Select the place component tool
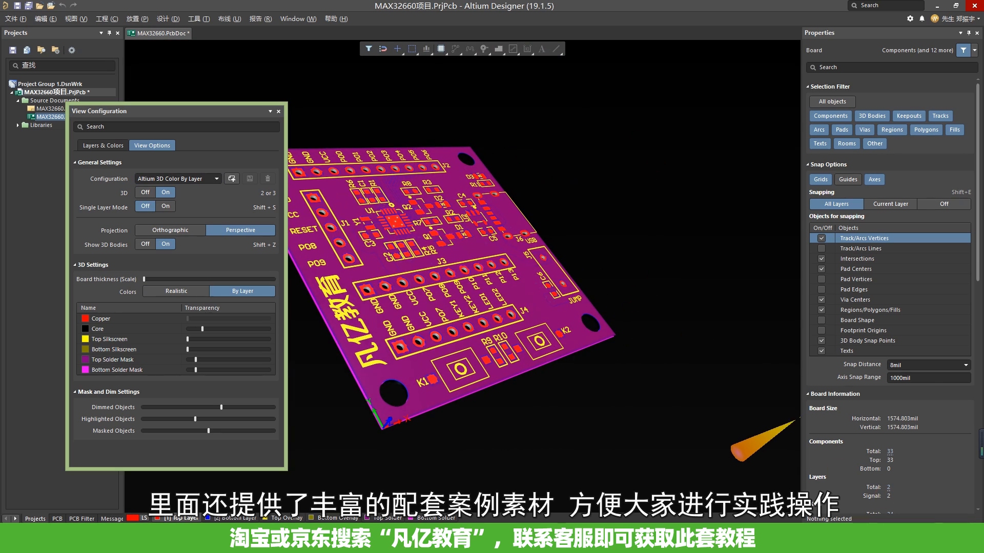984x553 pixels. [x=441, y=49]
